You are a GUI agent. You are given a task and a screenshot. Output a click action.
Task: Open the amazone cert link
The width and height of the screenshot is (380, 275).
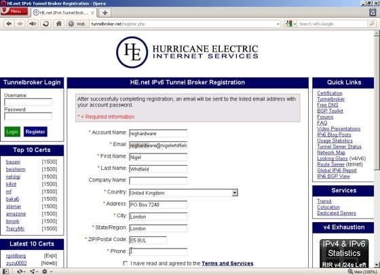coord(16,214)
